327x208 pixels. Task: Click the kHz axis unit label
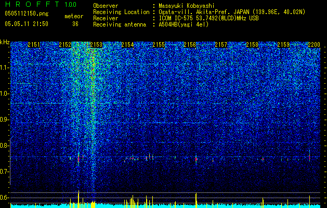(5, 42)
